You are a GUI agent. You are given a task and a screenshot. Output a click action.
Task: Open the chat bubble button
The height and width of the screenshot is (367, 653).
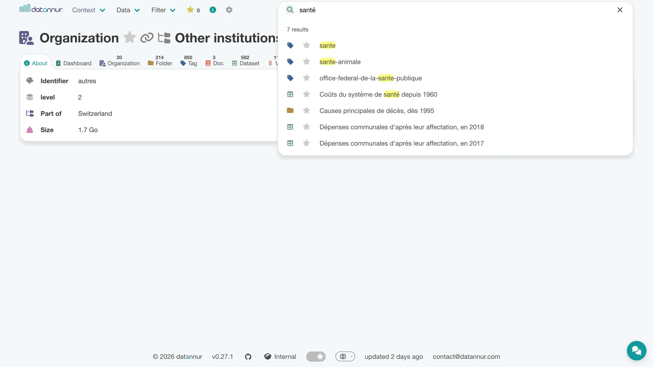(636, 351)
